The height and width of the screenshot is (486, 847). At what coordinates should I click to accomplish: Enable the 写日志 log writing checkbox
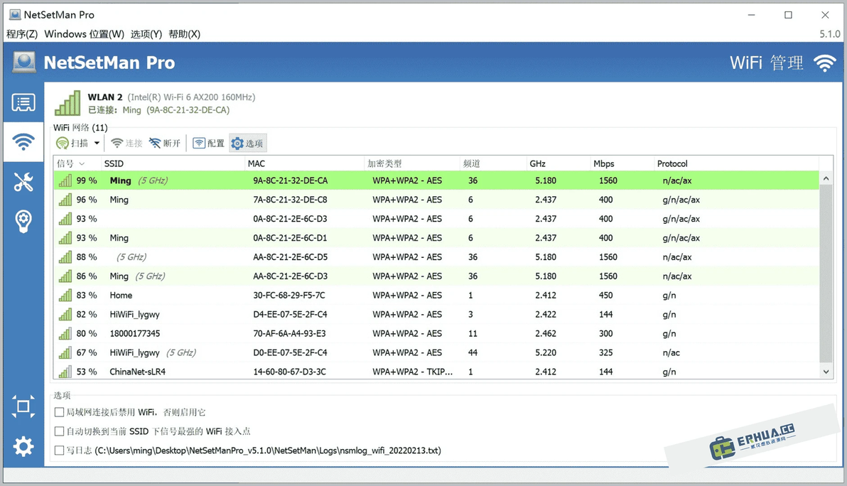click(x=60, y=450)
